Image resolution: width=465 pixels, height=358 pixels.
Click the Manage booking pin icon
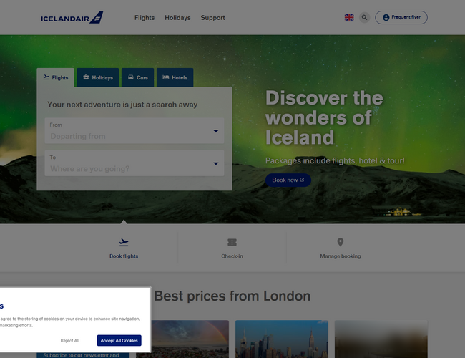click(x=341, y=242)
